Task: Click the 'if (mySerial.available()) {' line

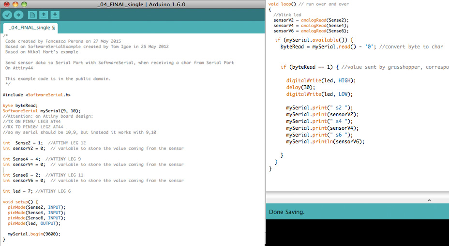Action: click(x=314, y=40)
